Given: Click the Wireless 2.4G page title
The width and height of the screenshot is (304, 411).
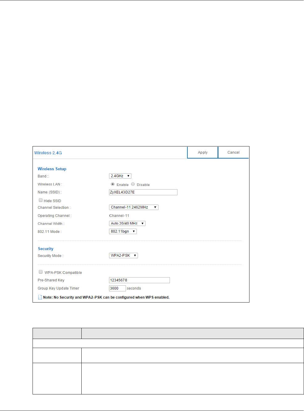Looking at the screenshot, I should pos(48,153).
